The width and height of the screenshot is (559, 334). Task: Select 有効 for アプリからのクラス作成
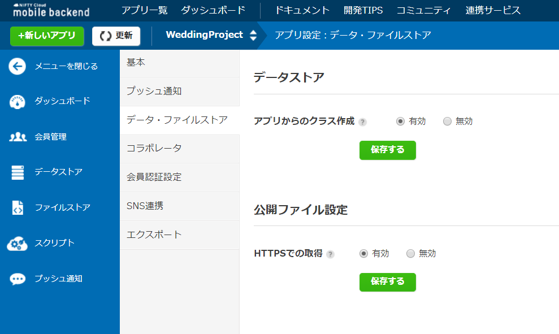pos(400,121)
